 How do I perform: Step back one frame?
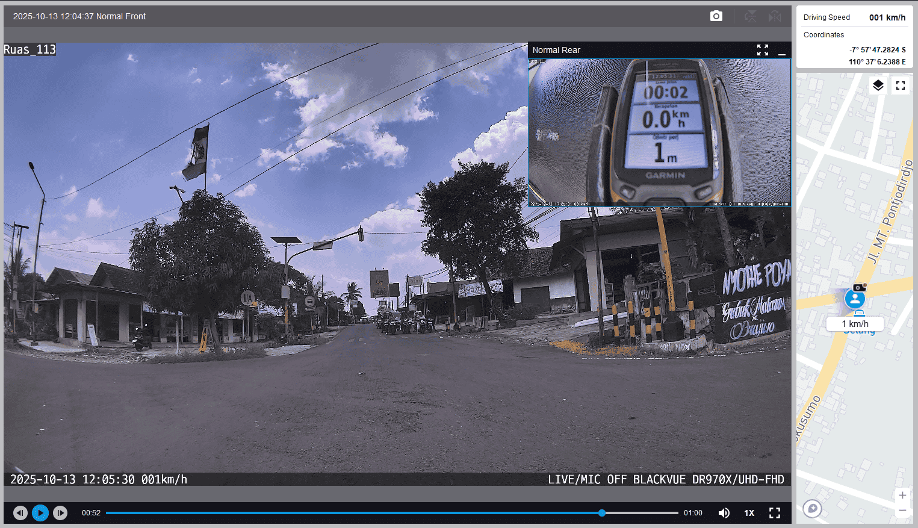coord(20,513)
